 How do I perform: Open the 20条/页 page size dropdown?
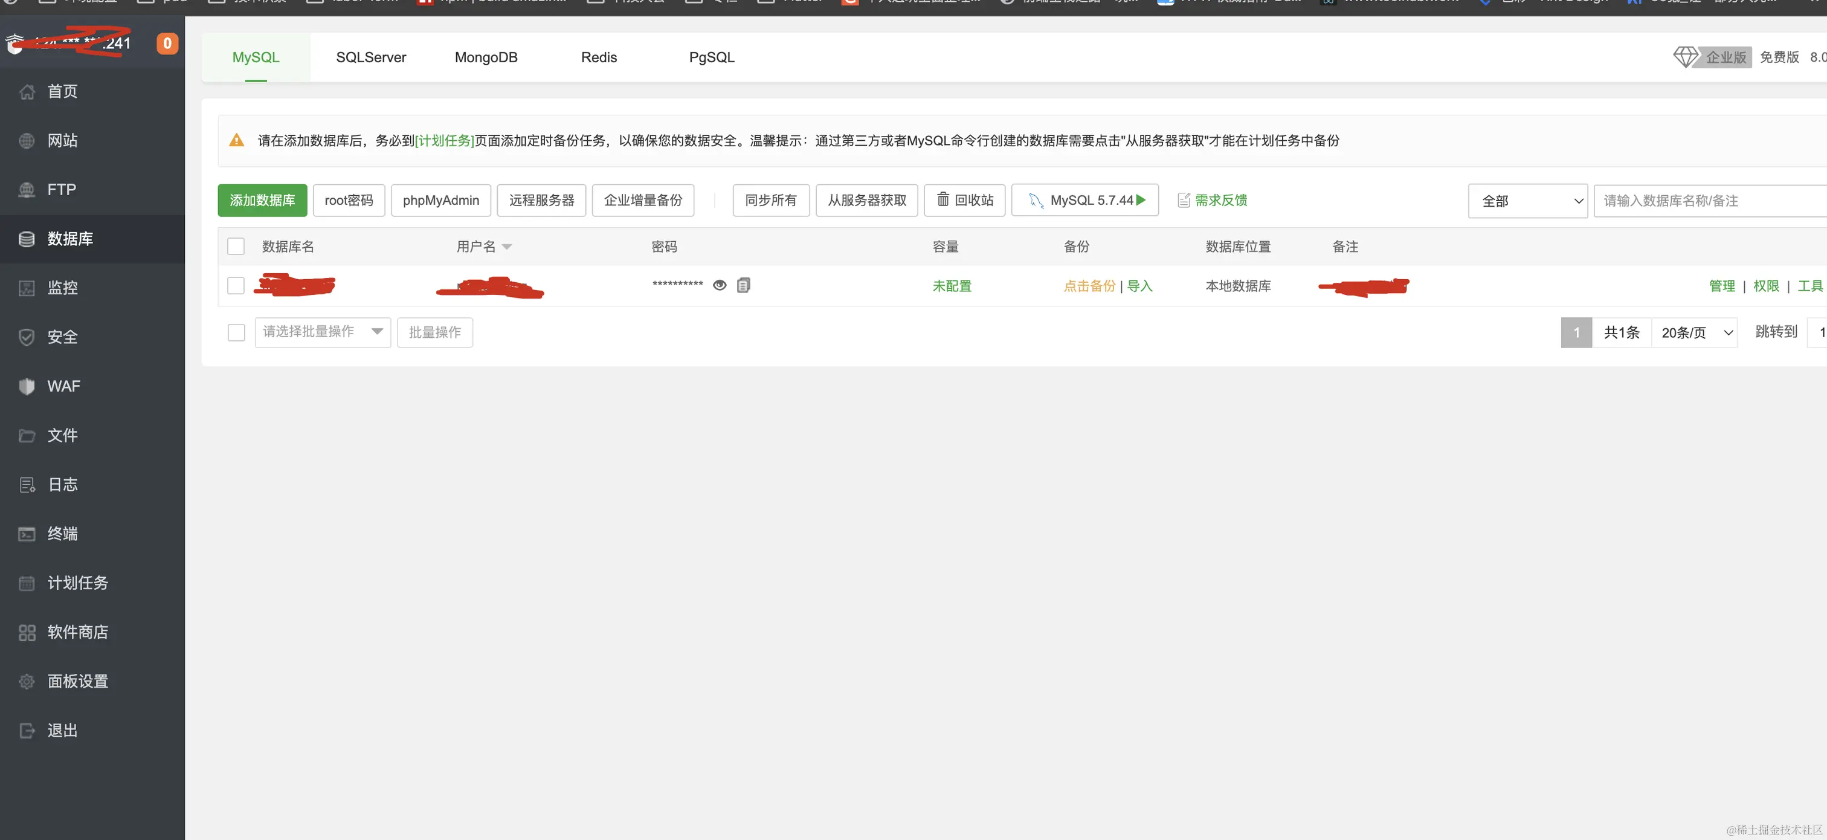pyautogui.click(x=1693, y=333)
